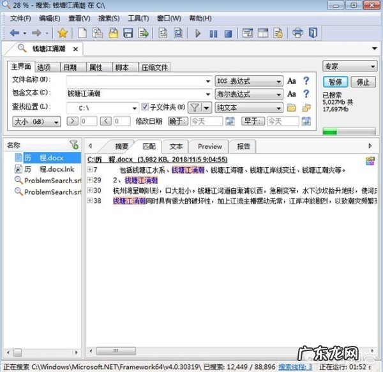Viewport: 383px width, 372px height.
Task: Open the 搜索(S) menu
Action: click(x=109, y=19)
